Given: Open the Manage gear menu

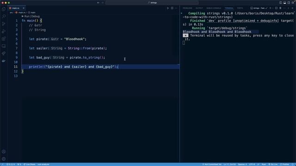Looking at the screenshot, I should point(4,159).
